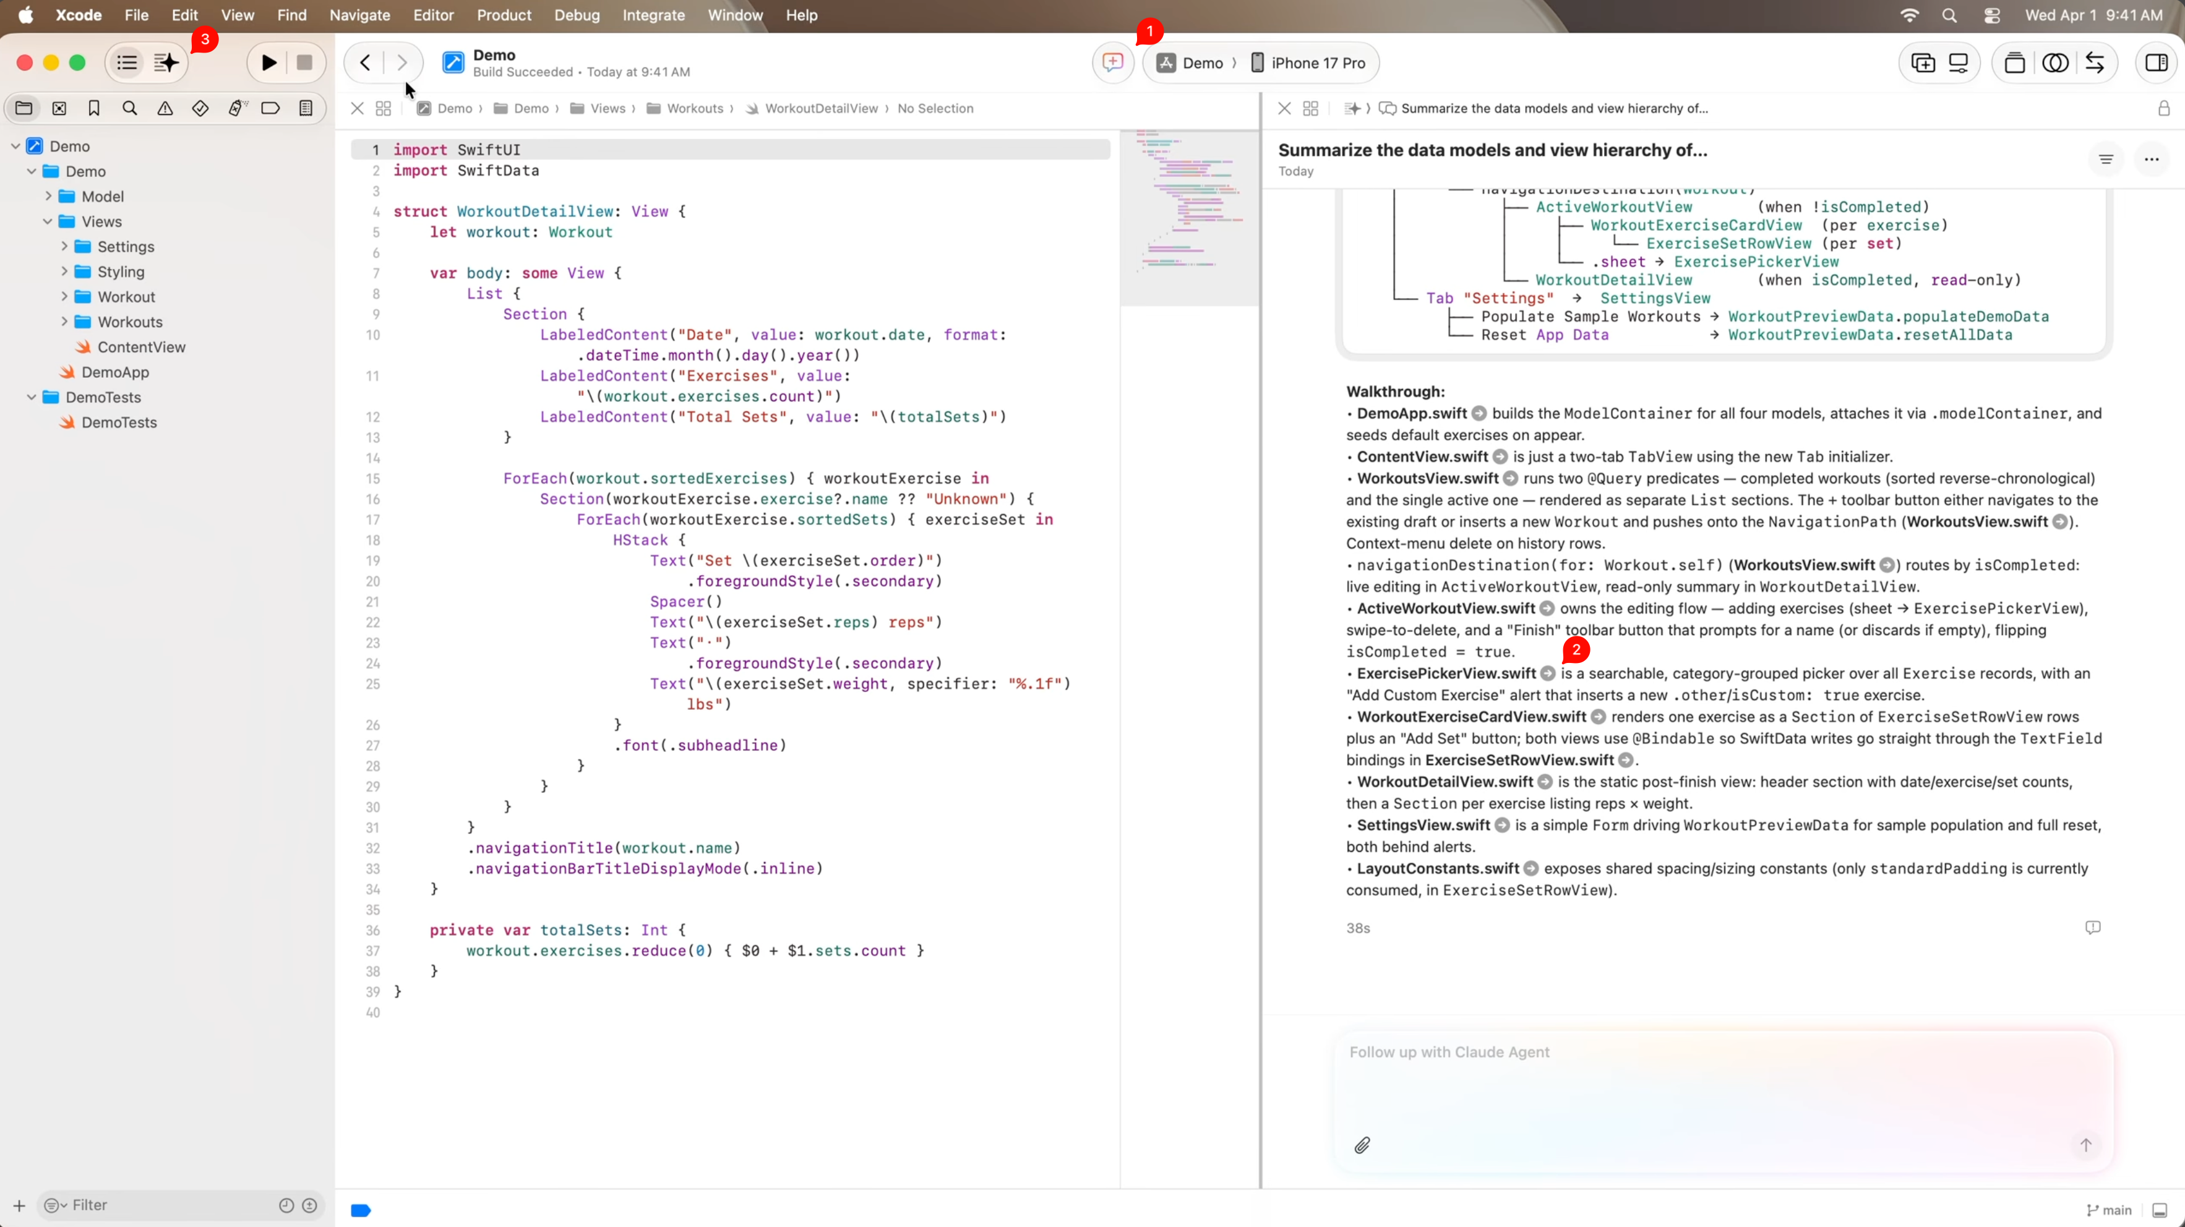The height and width of the screenshot is (1227, 2185).
Task: Close the assistant editor pane
Action: [x=1284, y=109]
